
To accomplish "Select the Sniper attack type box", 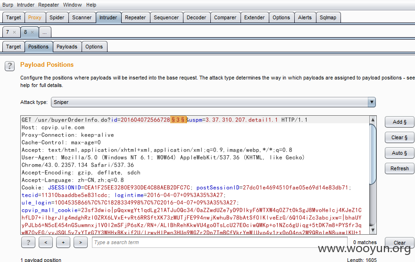I will (x=213, y=102).
